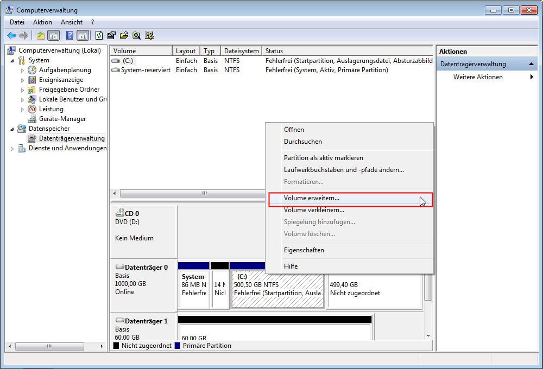Image resolution: width=543 pixels, height=369 pixels.
Task: Select Partition als aktiv markieren
Action: point(349,158)
